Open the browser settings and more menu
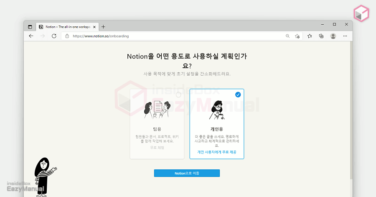Viewport: 376px width, 197px height. coord(345,36)
